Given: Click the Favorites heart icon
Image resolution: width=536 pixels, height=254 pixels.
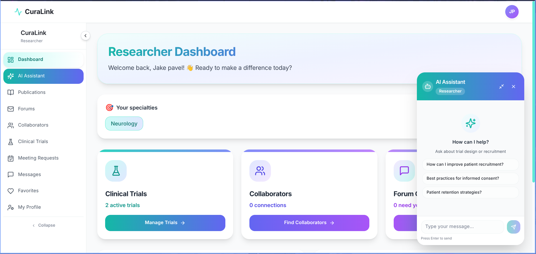Looking at the screenshot, I should point(11,191).
